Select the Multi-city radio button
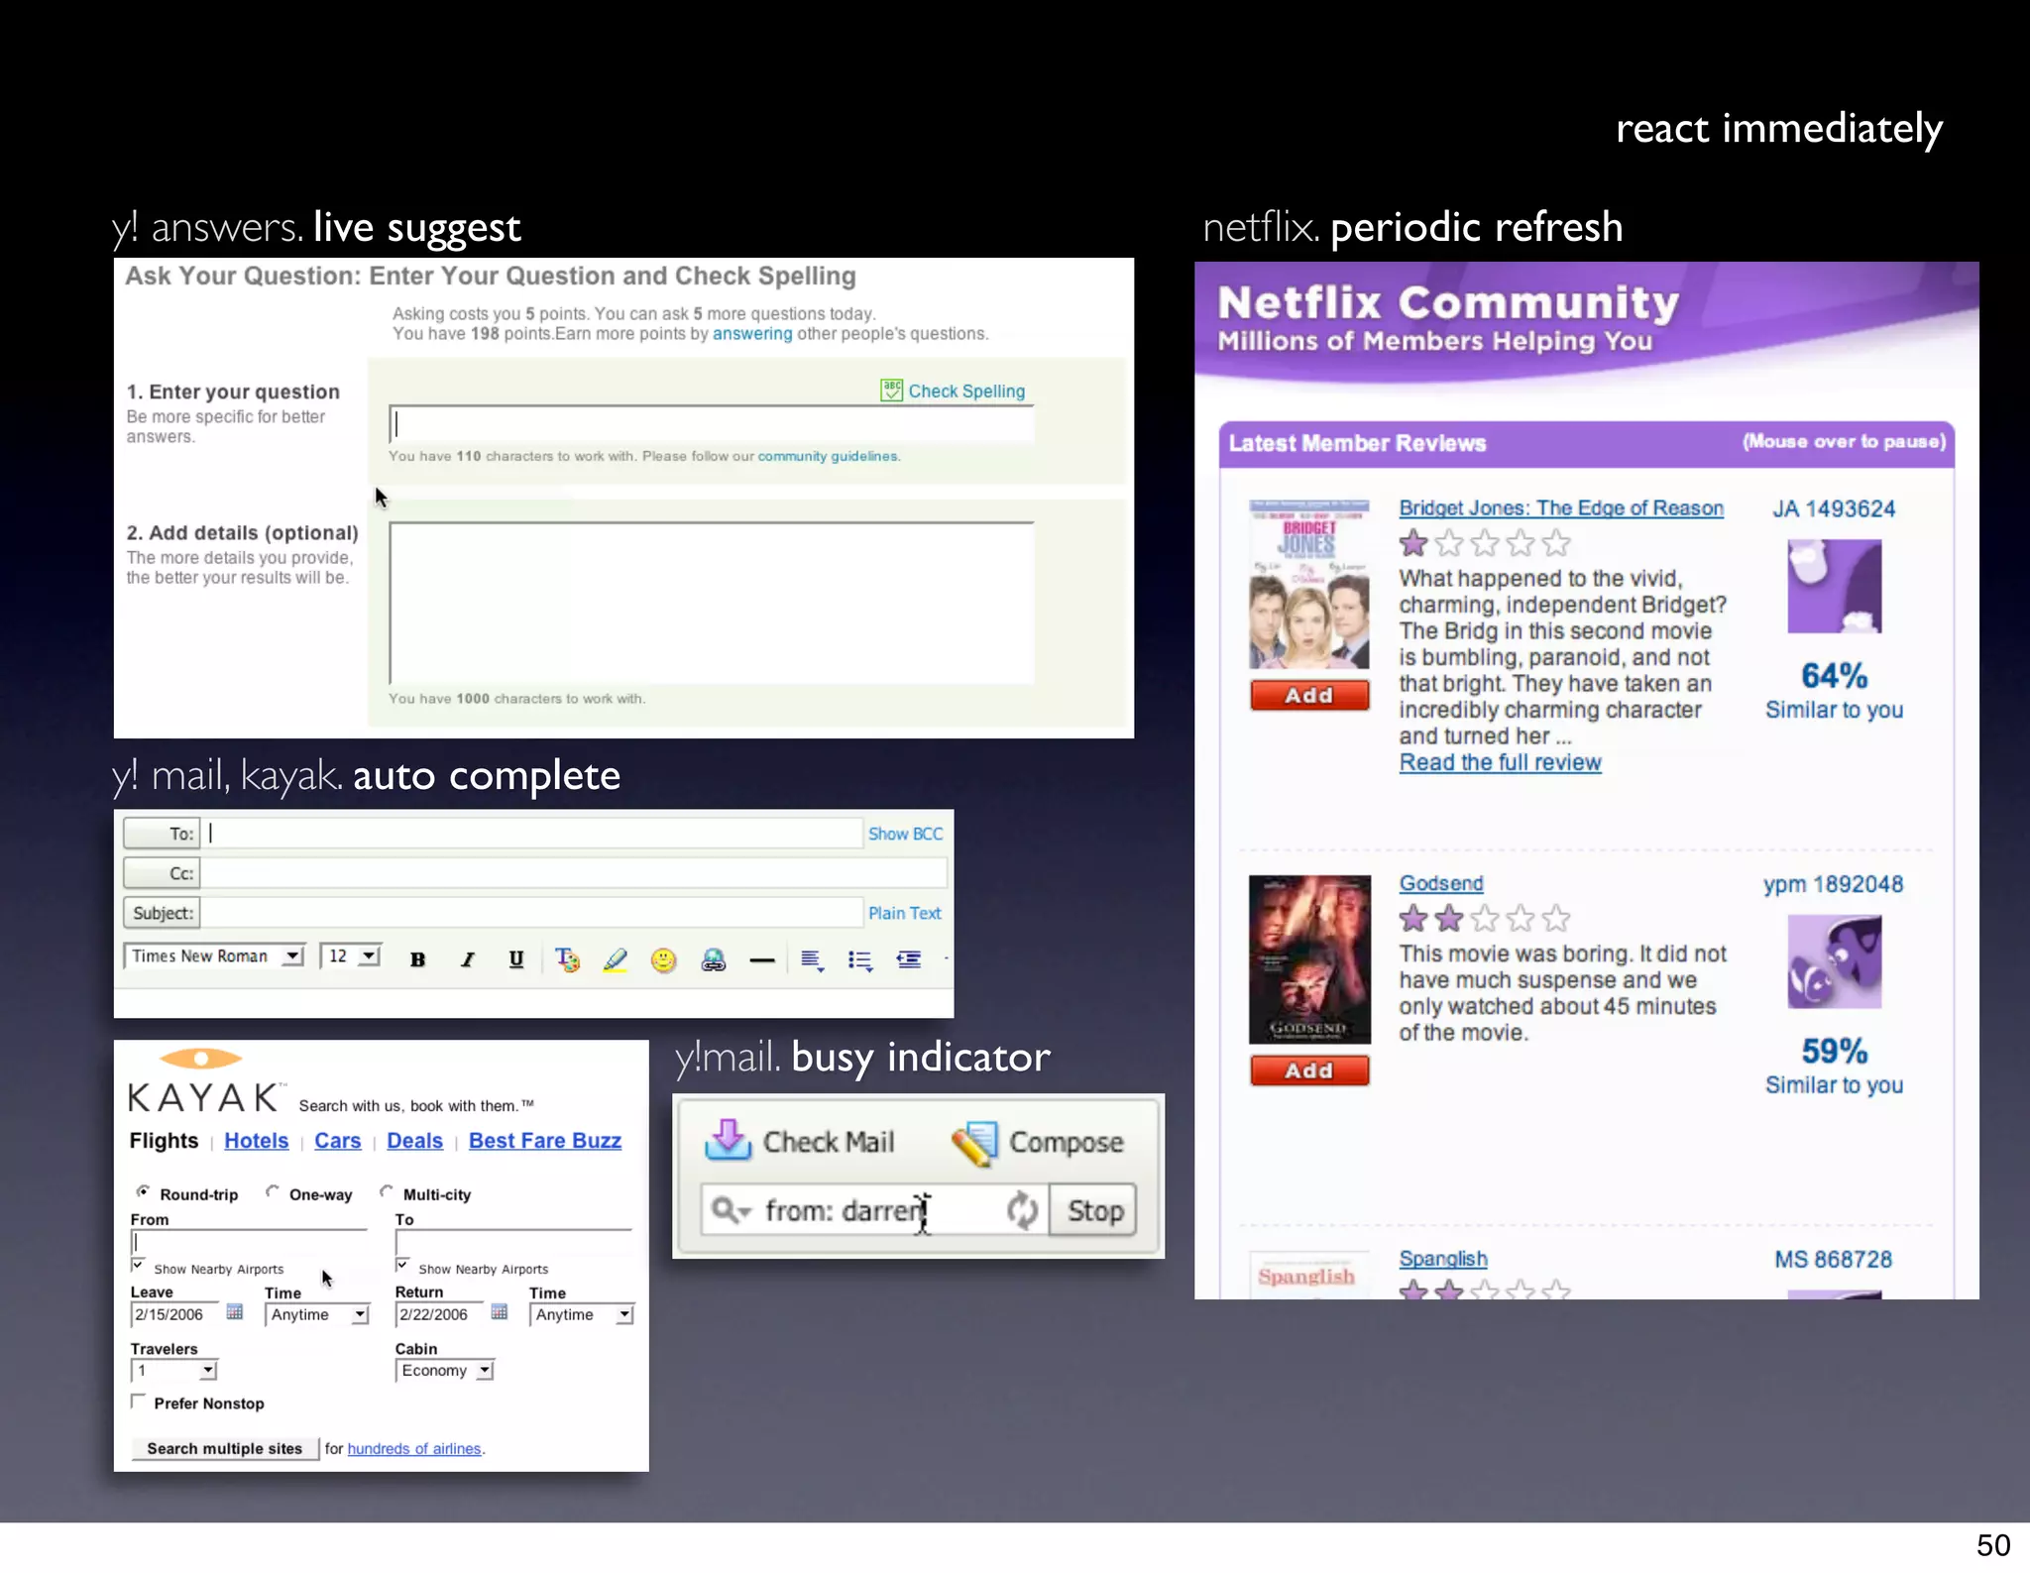 [387, 1191]
